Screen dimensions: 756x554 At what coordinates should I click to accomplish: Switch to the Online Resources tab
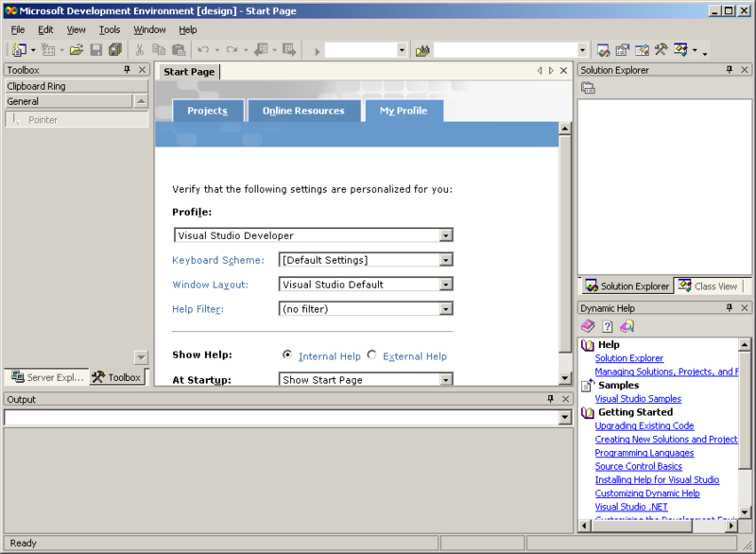[x=304, y=111]
